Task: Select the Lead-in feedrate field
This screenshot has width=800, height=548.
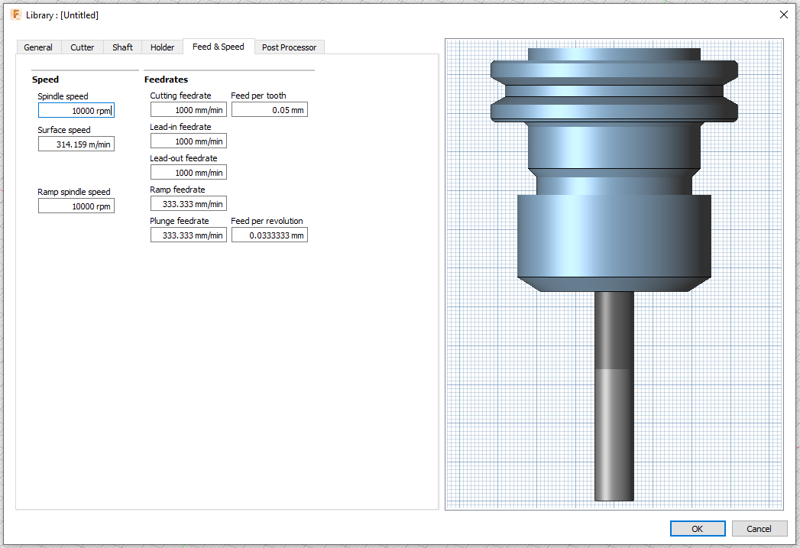Action: pos(188,141)
